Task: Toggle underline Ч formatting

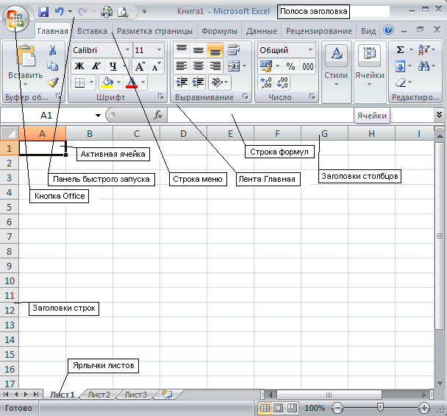Action: 113,66
